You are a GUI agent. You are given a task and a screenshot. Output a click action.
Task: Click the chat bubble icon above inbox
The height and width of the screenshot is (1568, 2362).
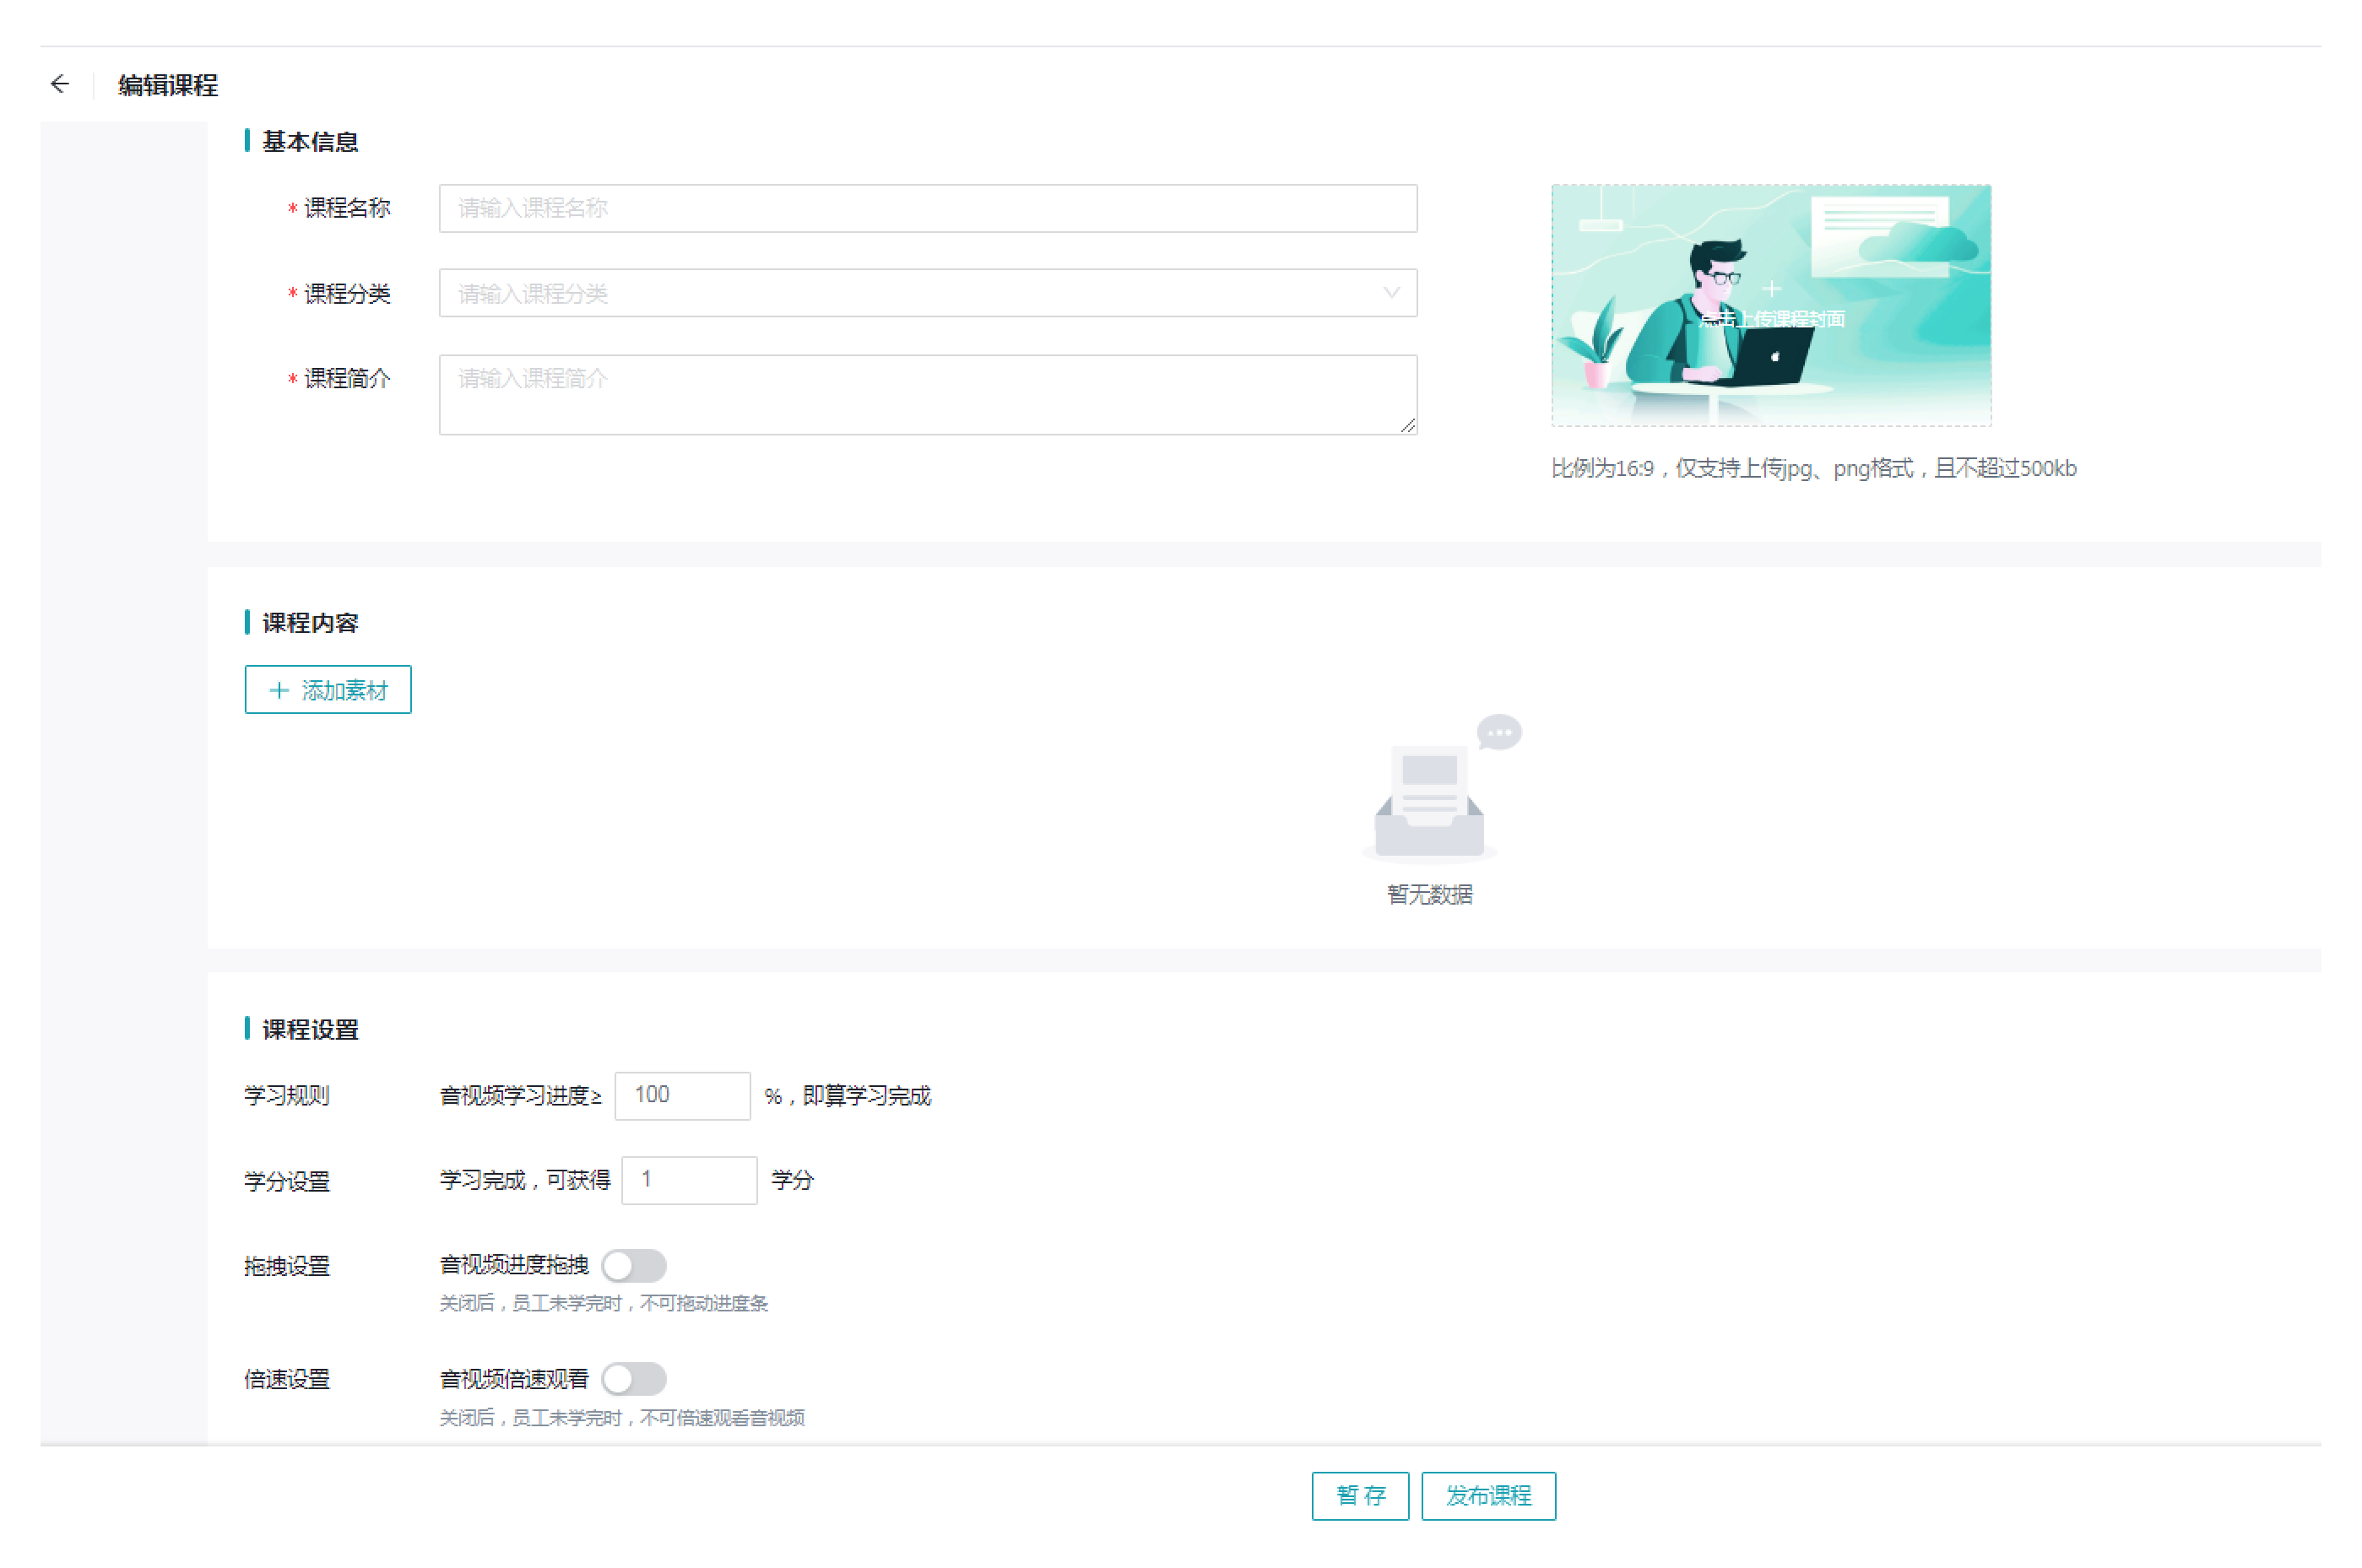[1499, 733]
